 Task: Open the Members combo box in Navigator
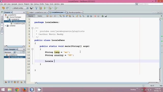10,52
